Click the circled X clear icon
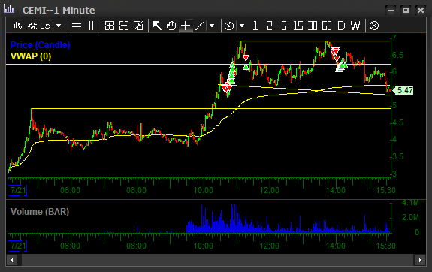This screenshot has width=432, height=272. 374,26
